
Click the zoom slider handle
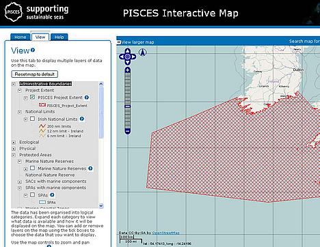(128, 106)
